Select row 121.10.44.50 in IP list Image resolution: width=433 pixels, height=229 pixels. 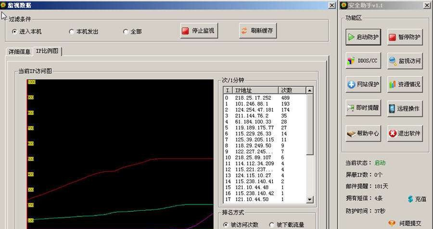pyautogui.click(x=265, y=199)
